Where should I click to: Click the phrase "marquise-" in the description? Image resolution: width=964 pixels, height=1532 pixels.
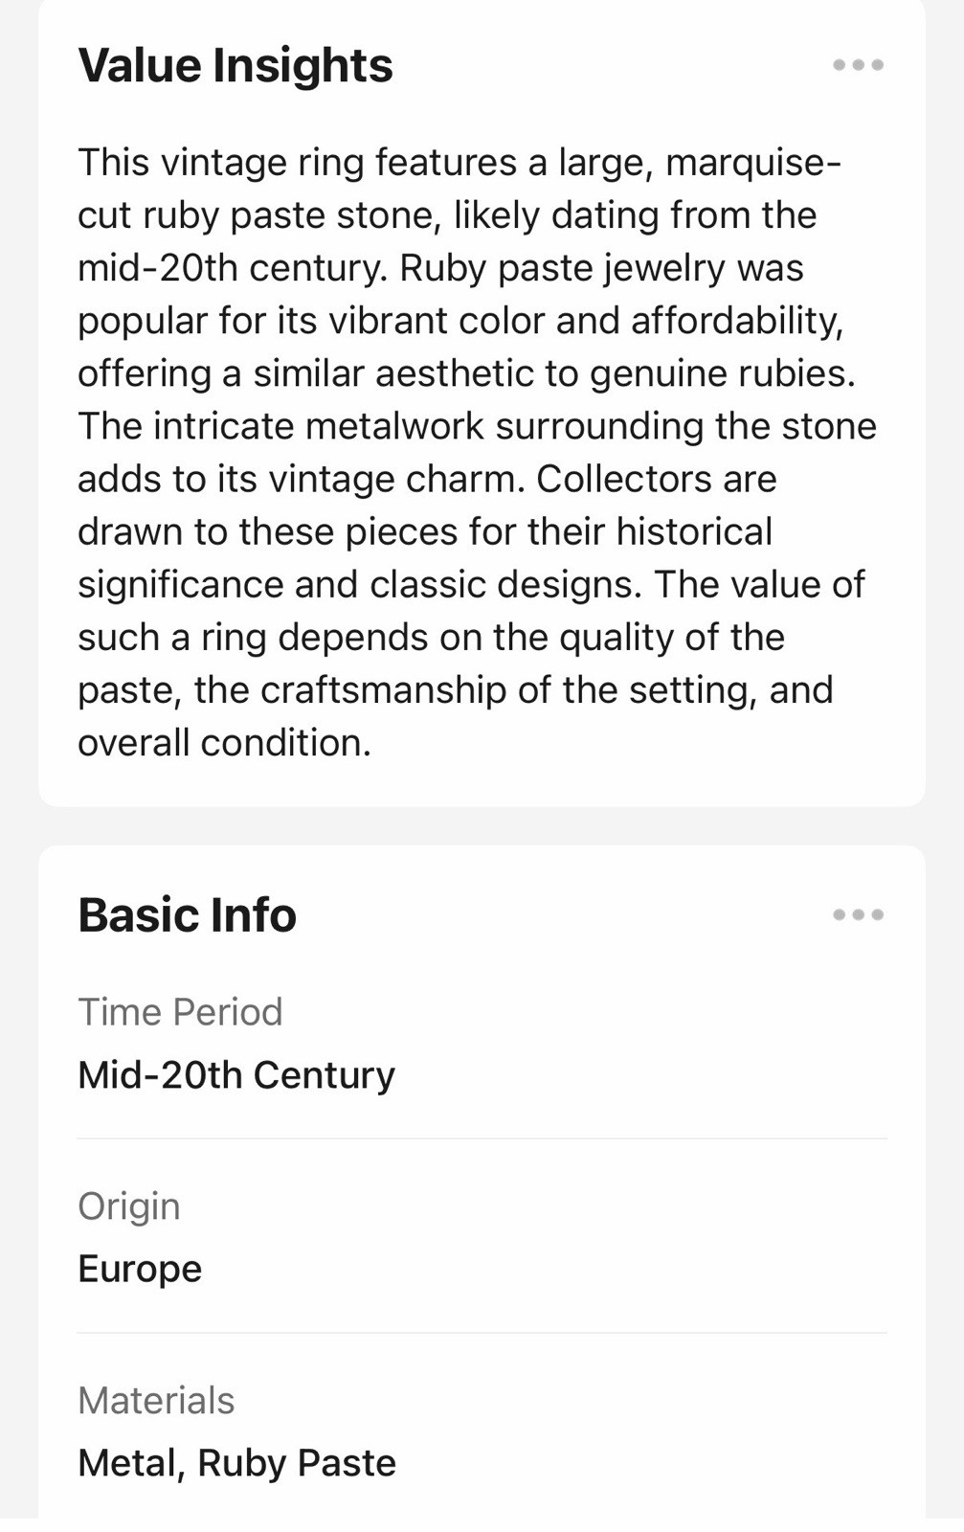click(753, 163)
